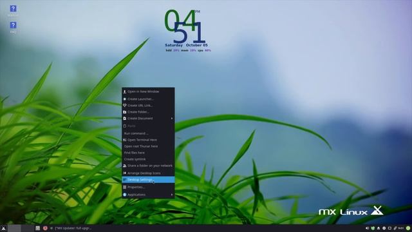
Task: Choose Create symlink menu entry
Action: (148, 159)
